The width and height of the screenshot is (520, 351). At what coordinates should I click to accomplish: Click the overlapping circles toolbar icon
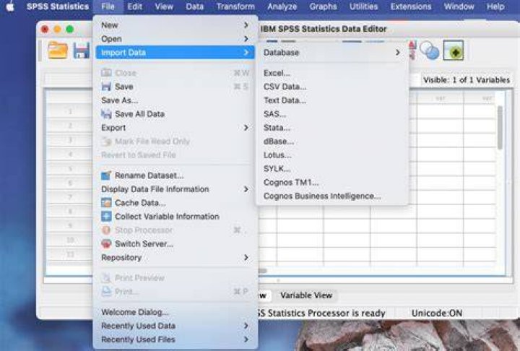429,51
